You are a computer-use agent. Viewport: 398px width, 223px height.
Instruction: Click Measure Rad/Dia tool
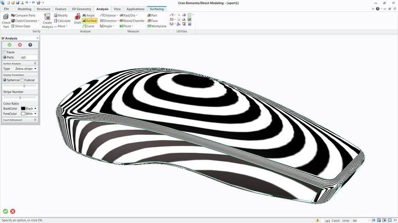[128, 15]
